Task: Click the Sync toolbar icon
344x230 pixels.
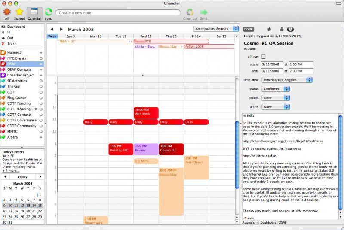Action: 48,12
